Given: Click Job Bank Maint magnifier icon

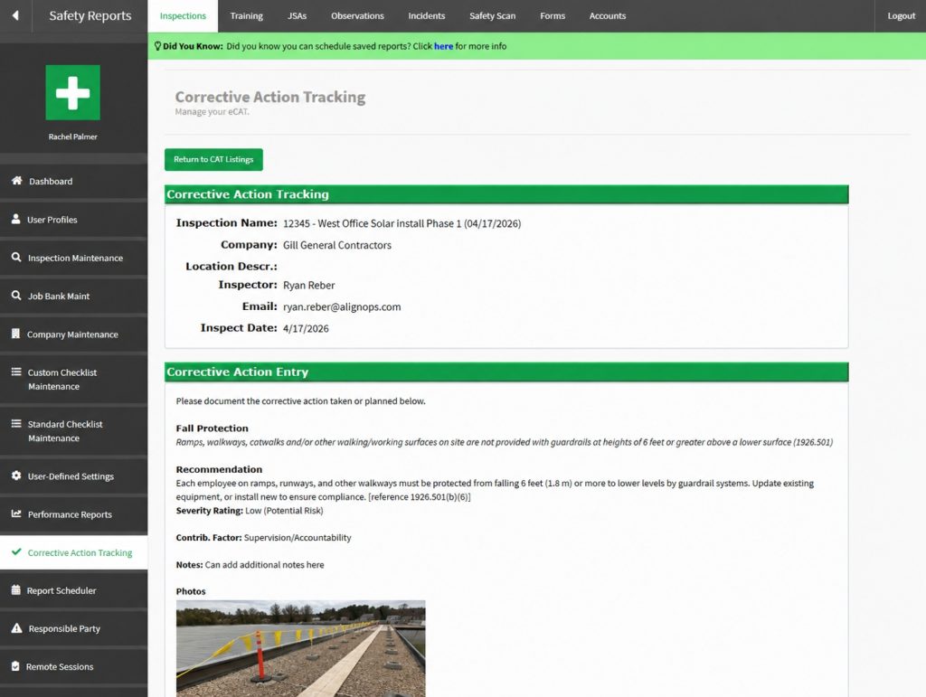Looking at the screenshot, I should pyautogui.click(x=16, y=296).
